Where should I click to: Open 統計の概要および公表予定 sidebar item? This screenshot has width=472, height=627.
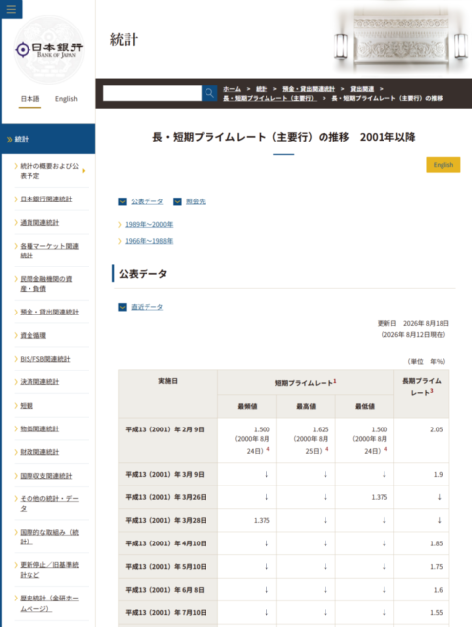[x=49, y=171]
